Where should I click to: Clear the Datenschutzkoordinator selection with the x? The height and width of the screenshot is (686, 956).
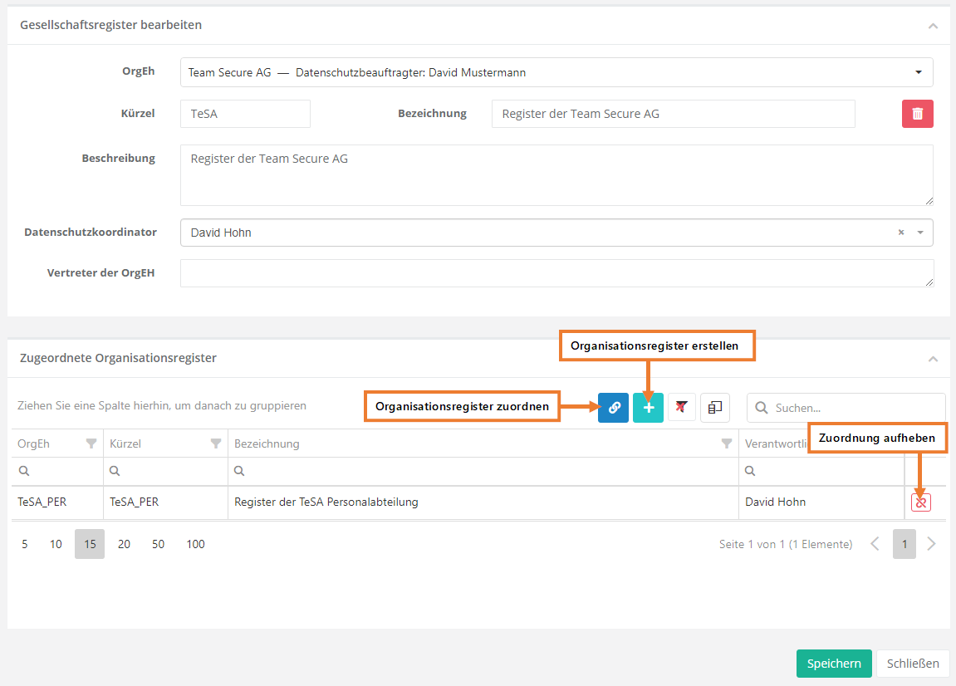click(900, 233)
